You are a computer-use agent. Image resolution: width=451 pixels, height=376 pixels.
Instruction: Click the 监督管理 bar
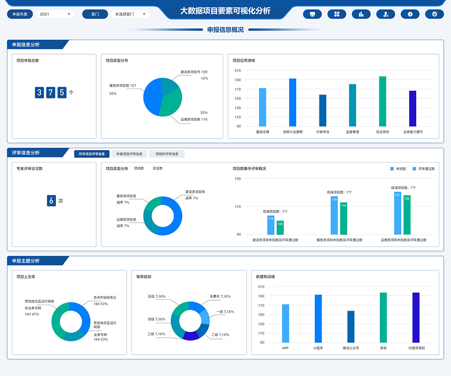[x=353, y=105]
